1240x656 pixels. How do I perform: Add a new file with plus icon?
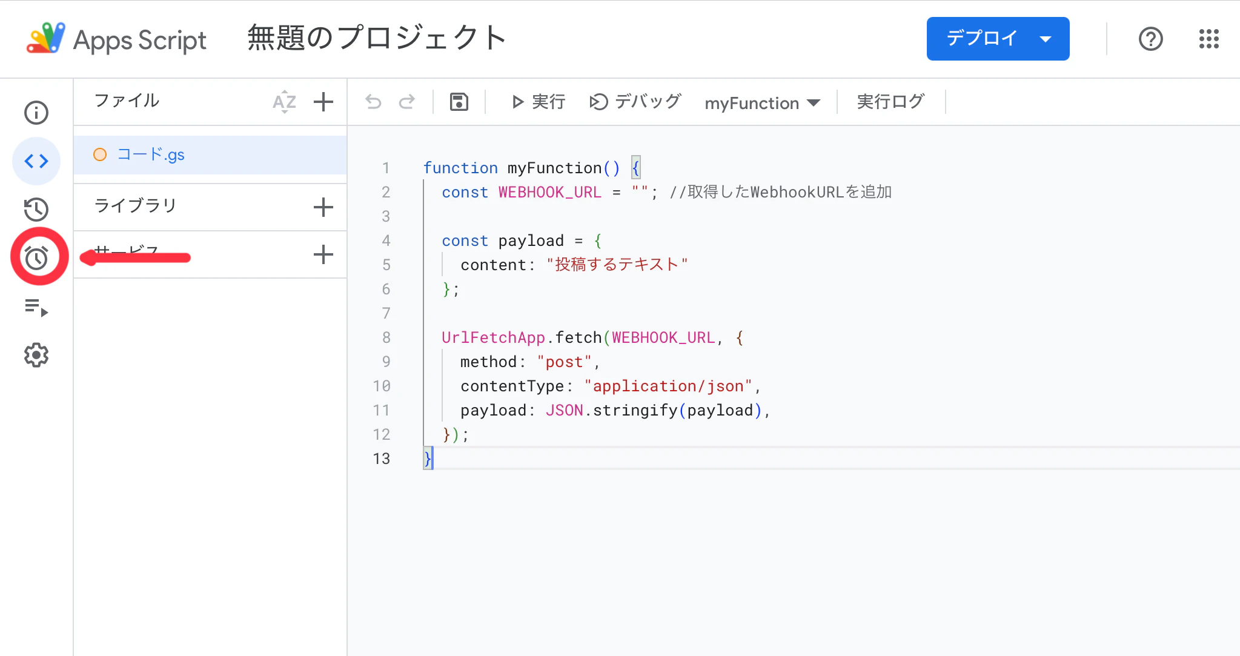tap(323, 102)
